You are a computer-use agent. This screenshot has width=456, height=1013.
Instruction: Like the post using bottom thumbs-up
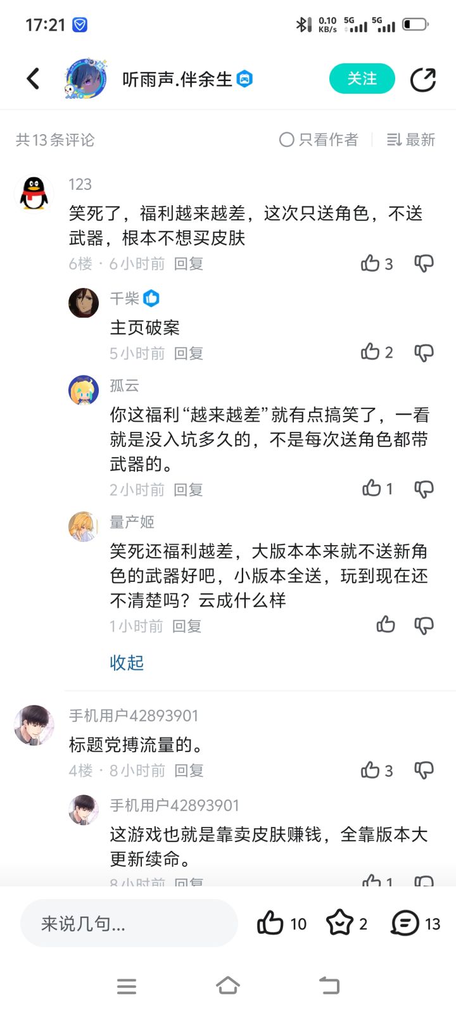[x=270, y=924]
